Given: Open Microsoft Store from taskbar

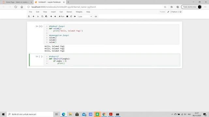Looking at the screenshot, I should click(77, 114).
